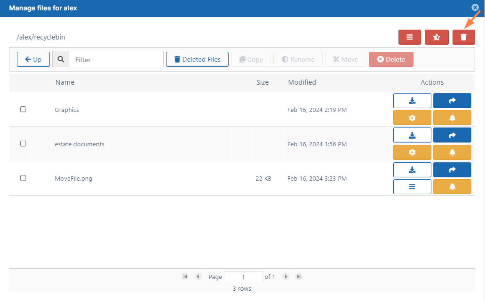The height and width of the screenshot is (302, 485).
Task: Download the MoveFile.png file
Action: pos(412,170)
